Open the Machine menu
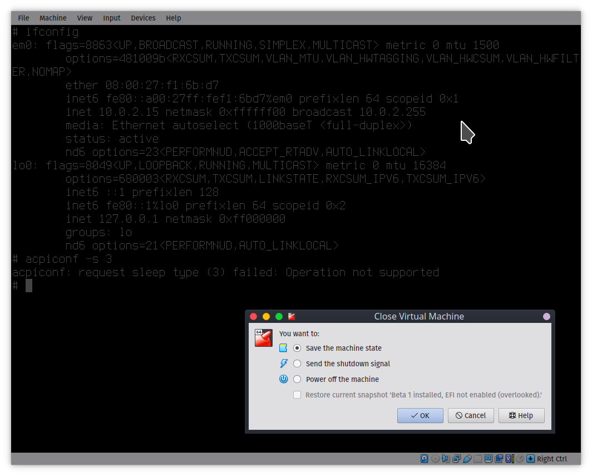Image resolution: width=592 pixels, height=476 pixels. 53,18
